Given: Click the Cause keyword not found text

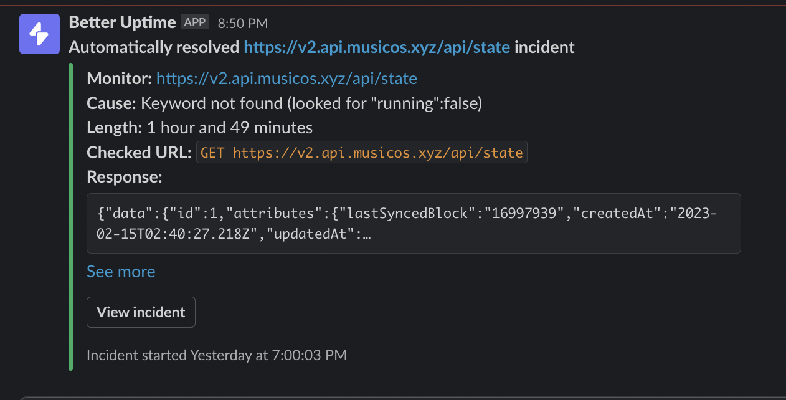Looking at the screenshot, I should (x=285, y=103).
